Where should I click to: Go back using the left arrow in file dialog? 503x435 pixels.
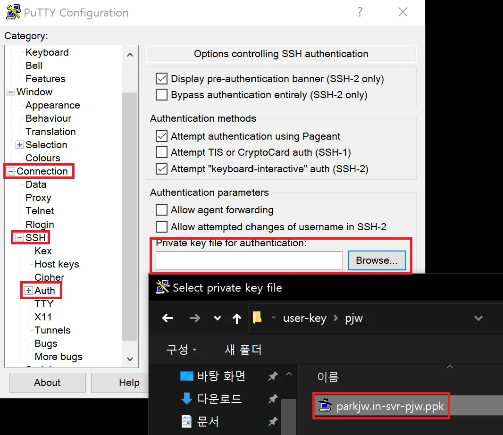168,318
